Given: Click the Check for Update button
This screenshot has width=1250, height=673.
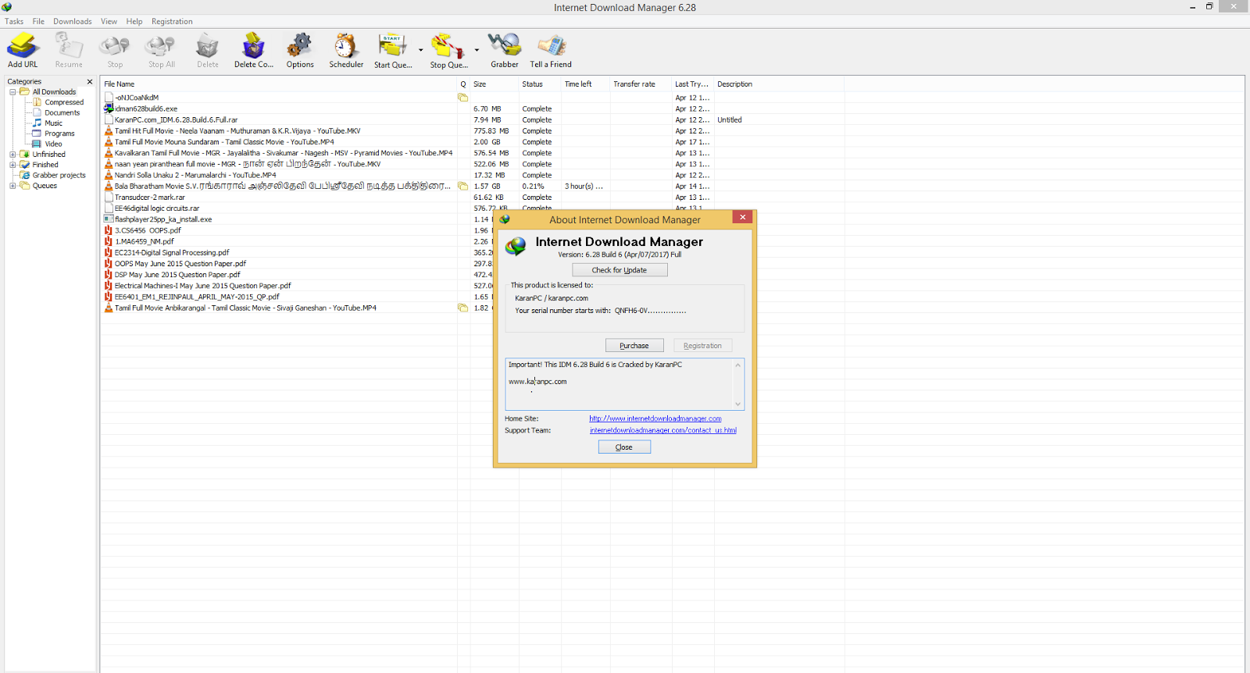Looking at the screenshot, I should [620, 270].
